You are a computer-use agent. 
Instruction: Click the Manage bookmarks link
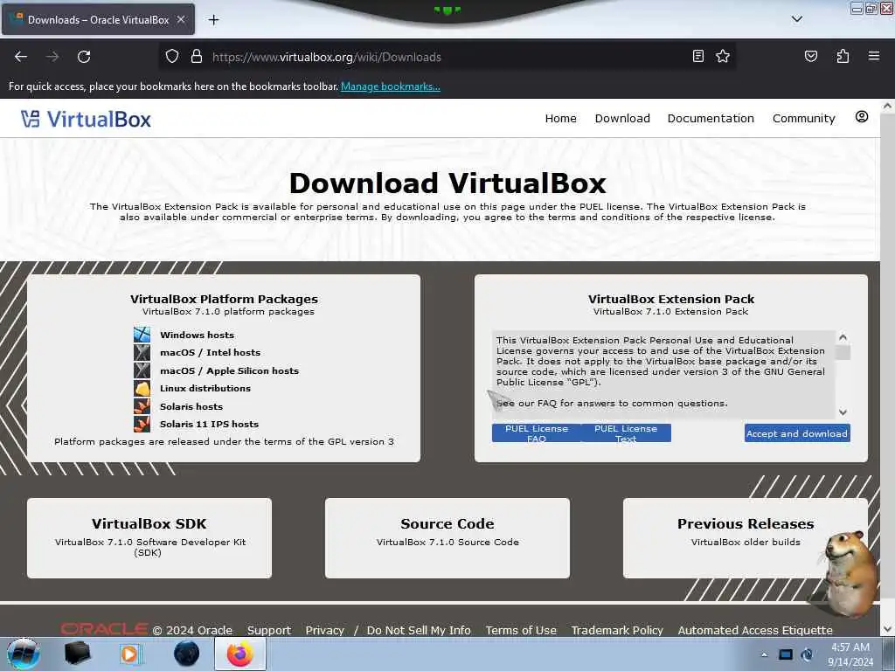tap(391, 86)
